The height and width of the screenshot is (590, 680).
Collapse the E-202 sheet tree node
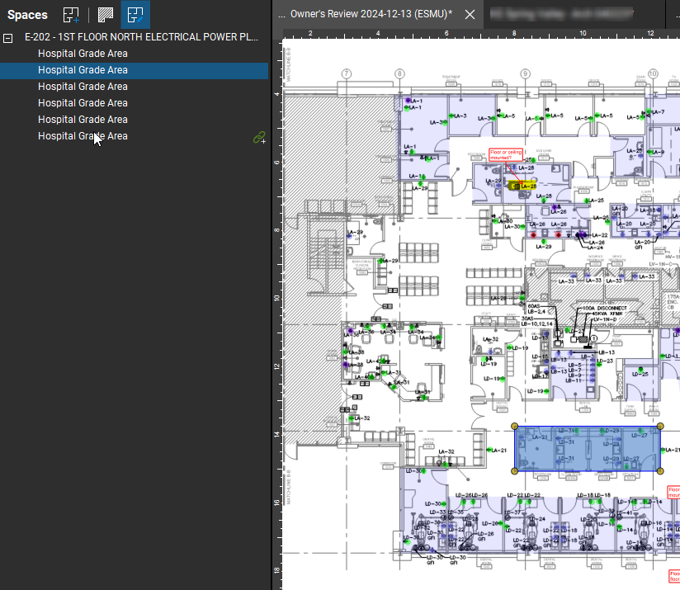(x=7, y=38)
